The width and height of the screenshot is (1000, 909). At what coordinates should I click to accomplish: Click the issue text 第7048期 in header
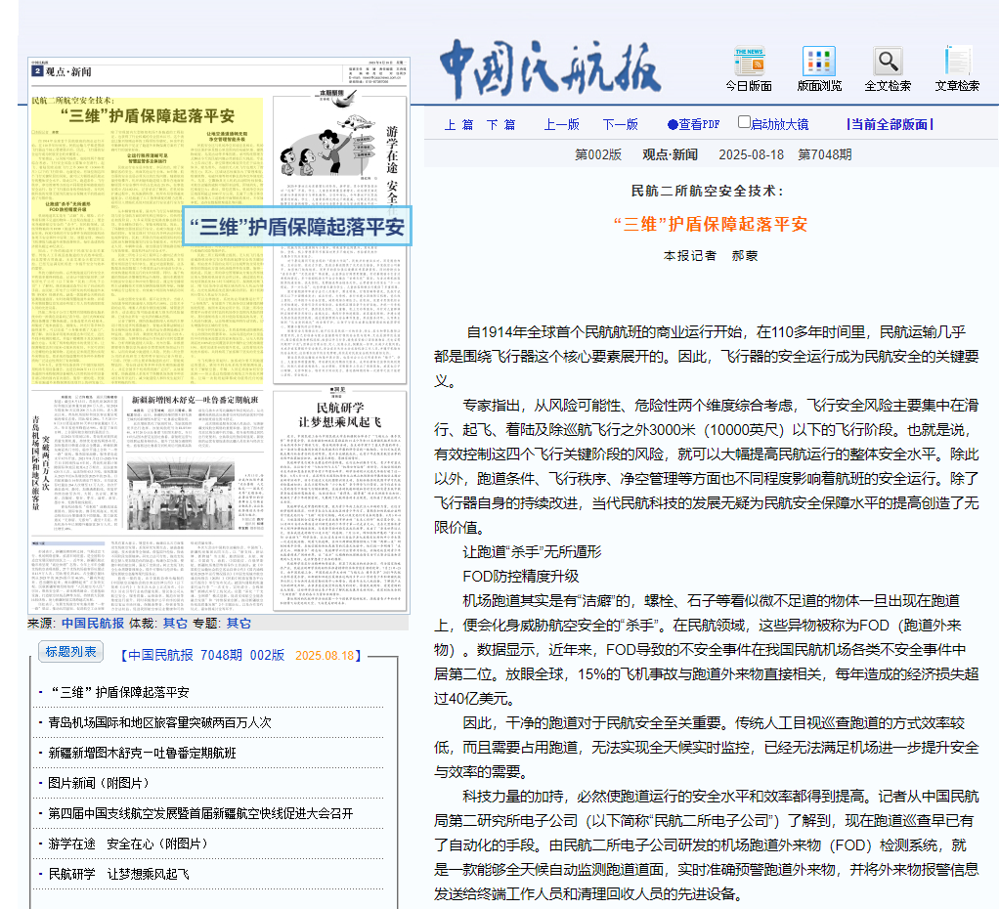click(825, 154)
